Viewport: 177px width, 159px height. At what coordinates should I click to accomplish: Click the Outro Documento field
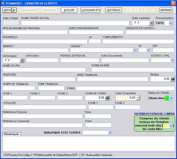[x=125, y=60]
